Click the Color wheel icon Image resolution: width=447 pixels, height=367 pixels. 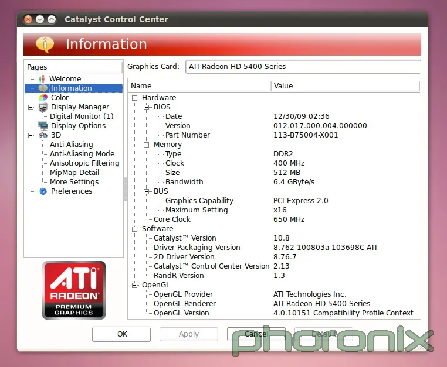[43, 98]
